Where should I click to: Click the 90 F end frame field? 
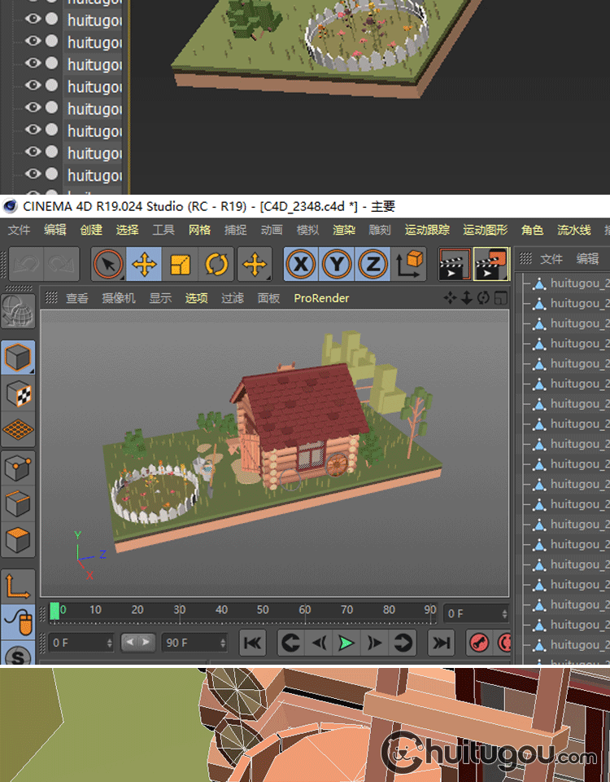tap(187, 643)
